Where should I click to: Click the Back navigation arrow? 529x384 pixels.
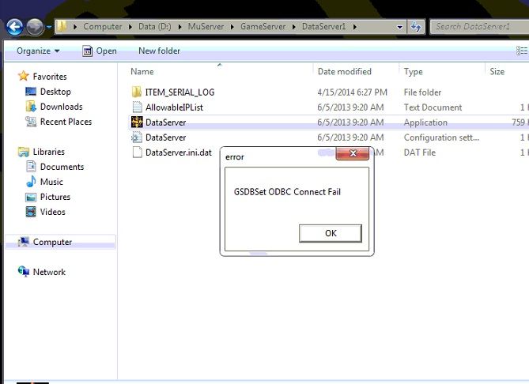point(14,28)
